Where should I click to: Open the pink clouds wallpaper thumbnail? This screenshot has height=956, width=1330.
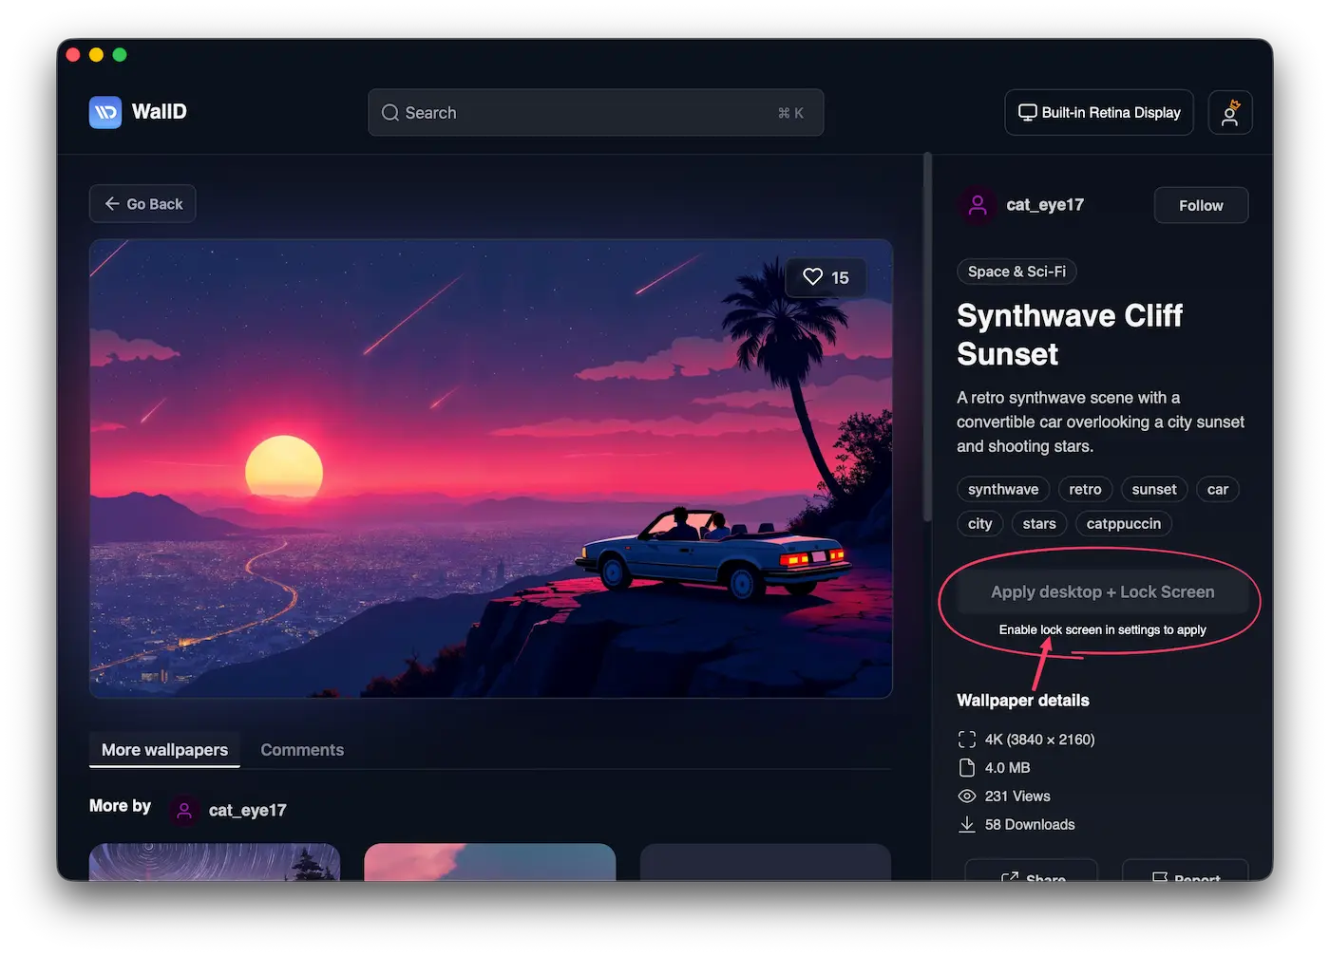[x=489, y=862]
